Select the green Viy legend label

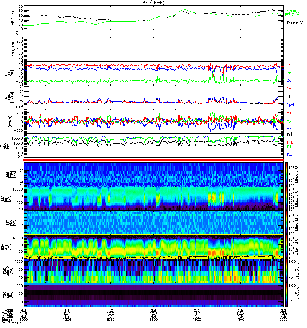289,121
